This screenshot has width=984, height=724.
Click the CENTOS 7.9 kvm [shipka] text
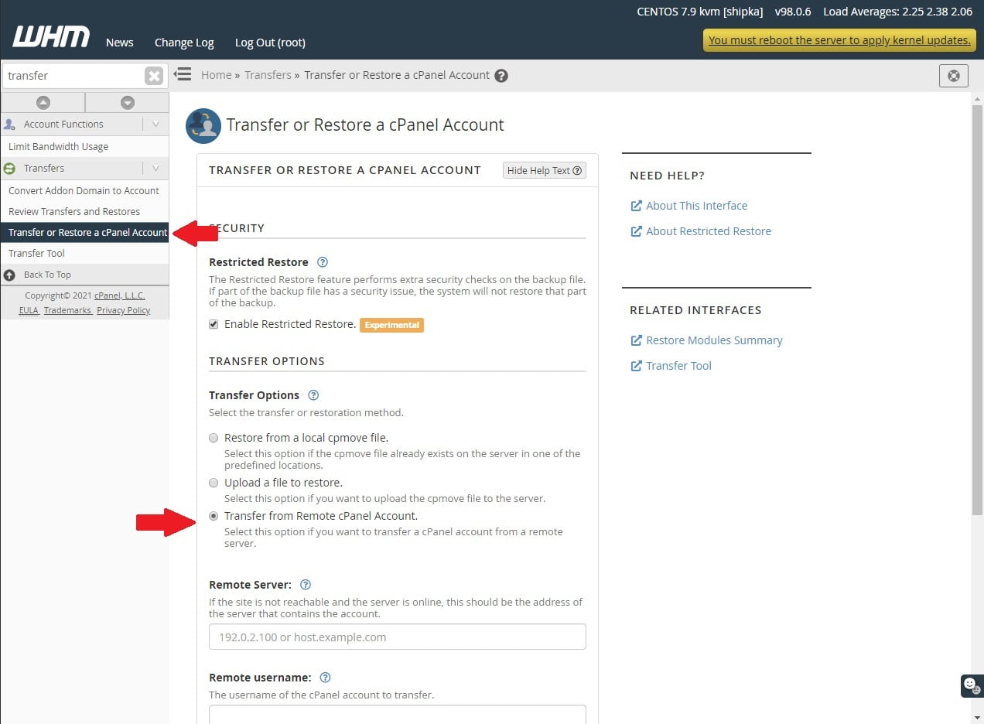click(700, 12)
